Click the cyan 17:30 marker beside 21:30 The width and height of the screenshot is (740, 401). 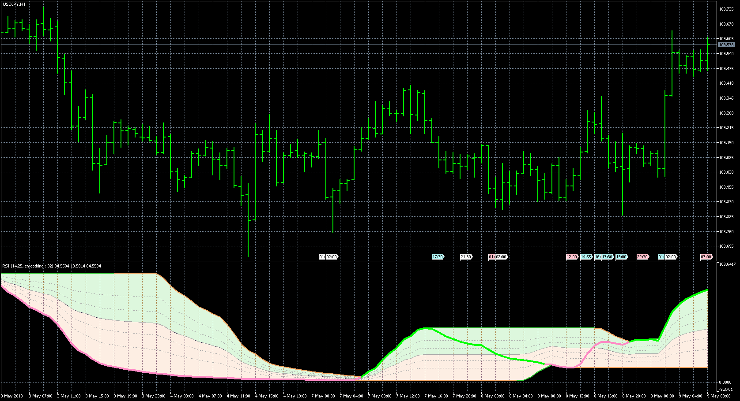pos(438,257)
